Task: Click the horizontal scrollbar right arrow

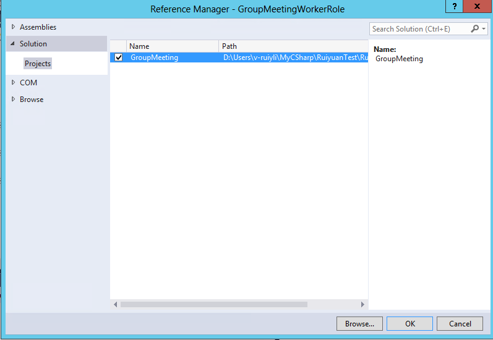Action: pyautogui.click(x=363, y=304)
